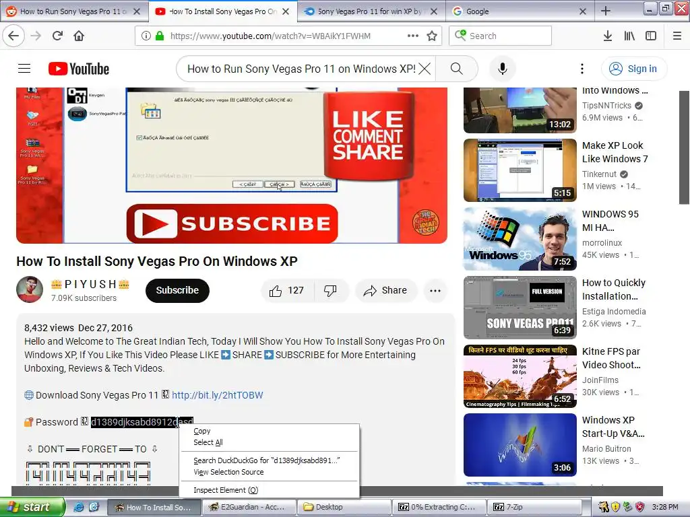This screenshot has width=690, height=517.
Task: Go back with the browser back arrow
Action: [x=13, y=36]
